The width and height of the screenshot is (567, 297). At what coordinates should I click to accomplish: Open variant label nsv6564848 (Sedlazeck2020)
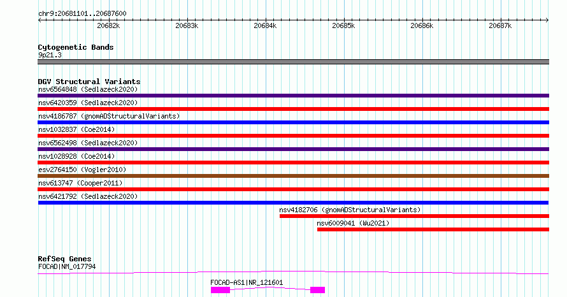pos(88,89)
